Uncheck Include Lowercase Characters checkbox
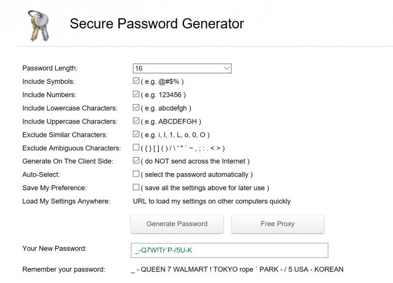 pos(136,108)
